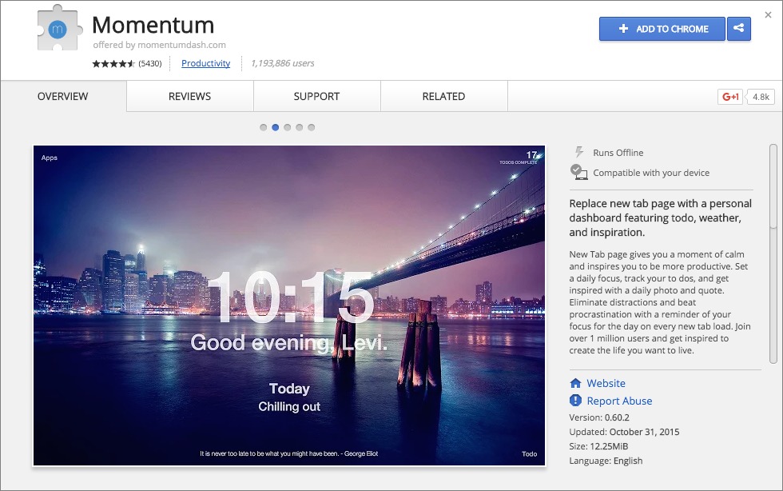This screenshot has width=783, height=491.
Task: Click the Website home icon
Action: click(x=575, y=383)
